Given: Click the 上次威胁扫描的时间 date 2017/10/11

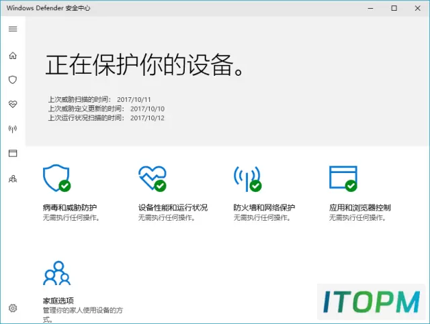Looking at the screenshot, I should 134,100.
